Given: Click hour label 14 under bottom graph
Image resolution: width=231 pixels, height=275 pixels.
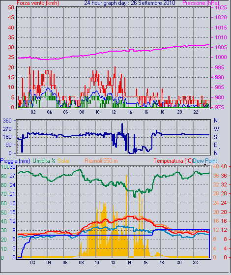Looking at the screenshot, I should pos(129,263).
